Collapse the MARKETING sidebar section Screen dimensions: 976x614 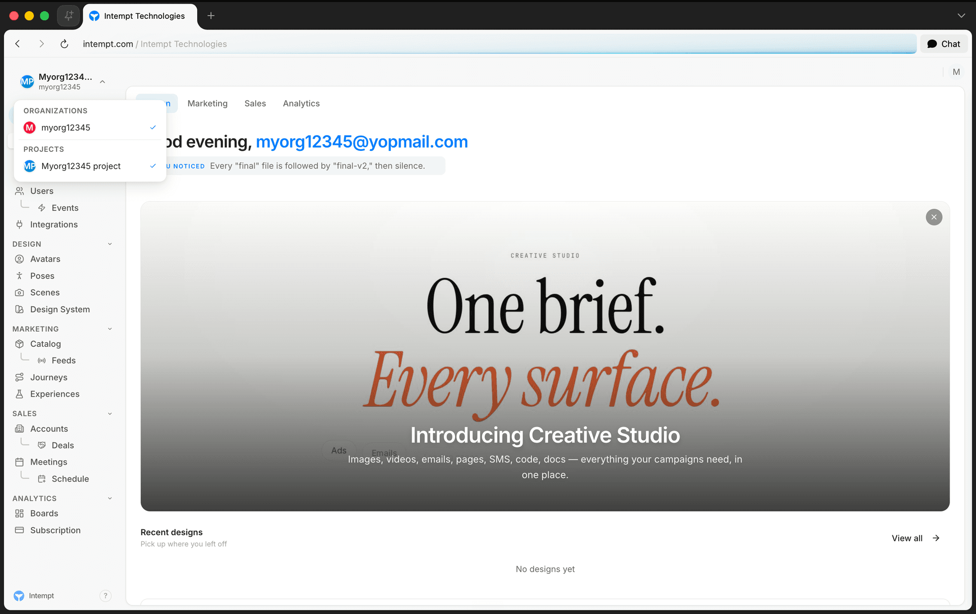click(x=110, y=329)
